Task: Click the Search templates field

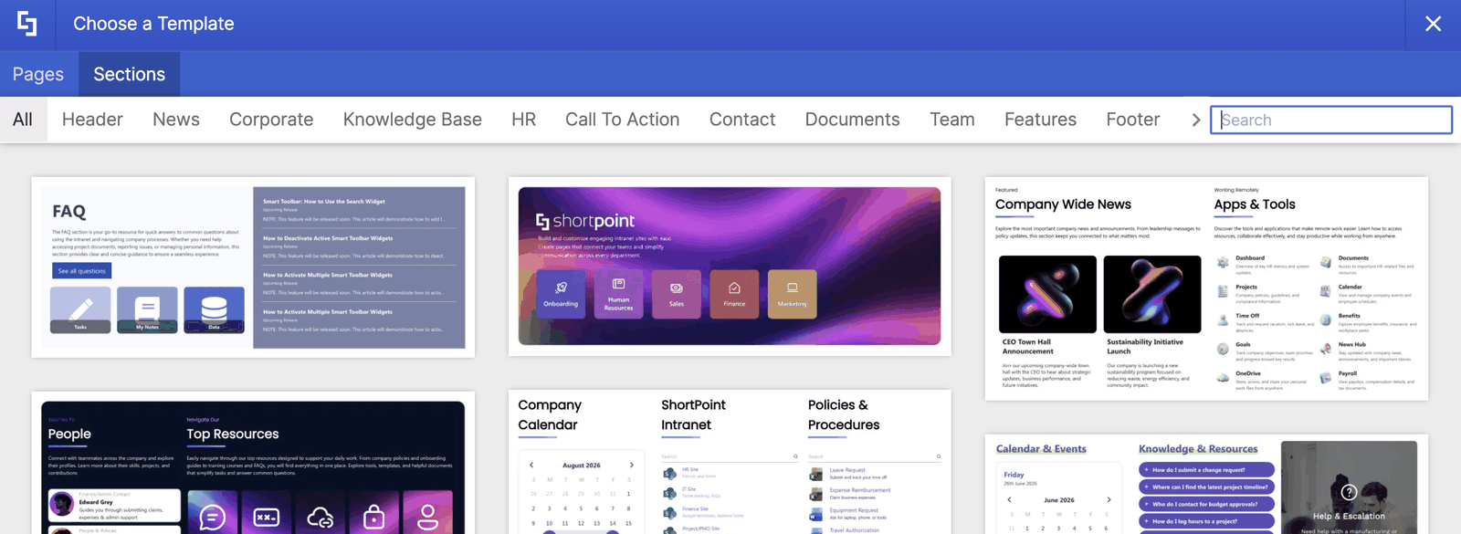Action: click(1330, 120)
